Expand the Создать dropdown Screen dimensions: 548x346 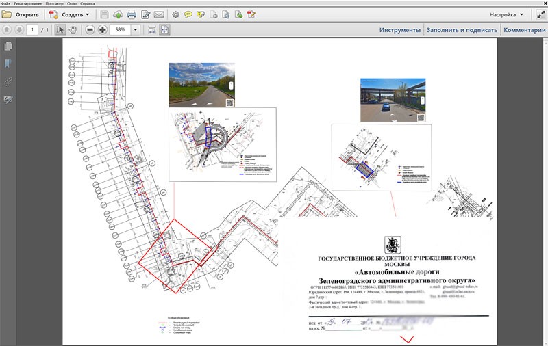[87, 14]
